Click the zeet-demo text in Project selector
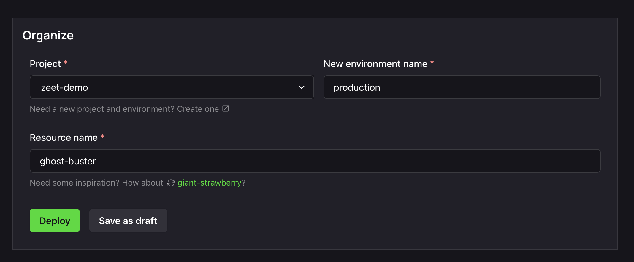 coord(64,87)
